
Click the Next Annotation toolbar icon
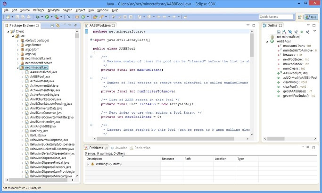[139, 17]
